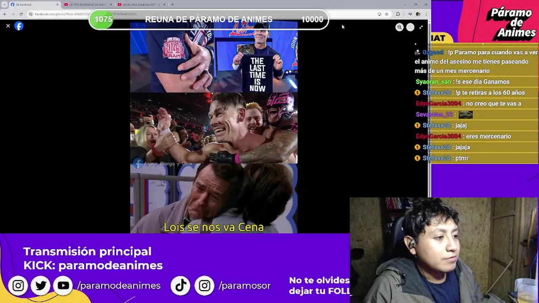Switch to My Hero Academia OST tab
539x303 pixels.
[141, 4]
